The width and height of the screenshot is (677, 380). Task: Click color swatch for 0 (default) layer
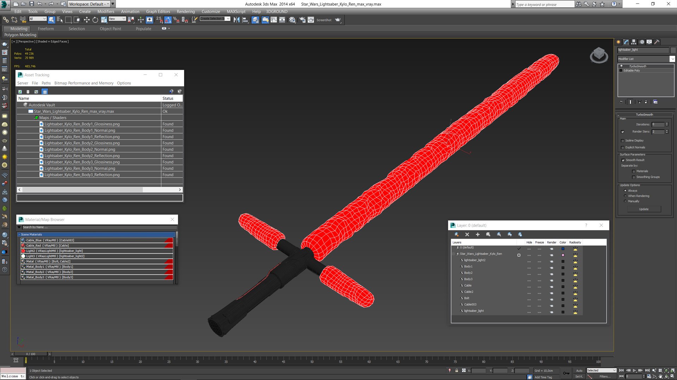point(563,249)
